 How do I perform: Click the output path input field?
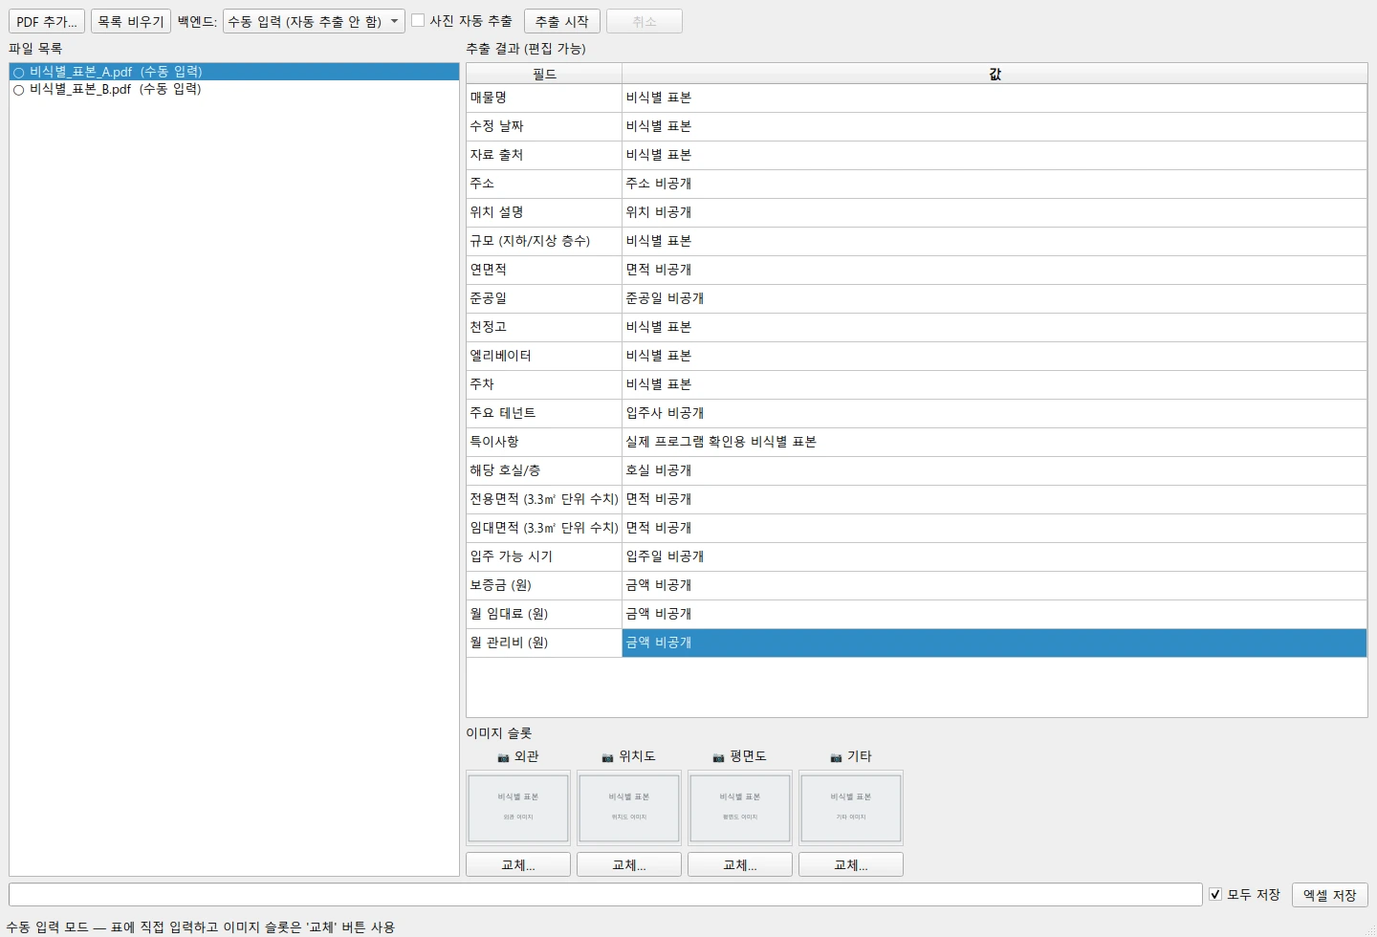(605, 894)
